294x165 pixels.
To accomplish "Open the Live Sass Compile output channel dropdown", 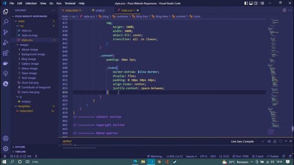I will 247,142.
